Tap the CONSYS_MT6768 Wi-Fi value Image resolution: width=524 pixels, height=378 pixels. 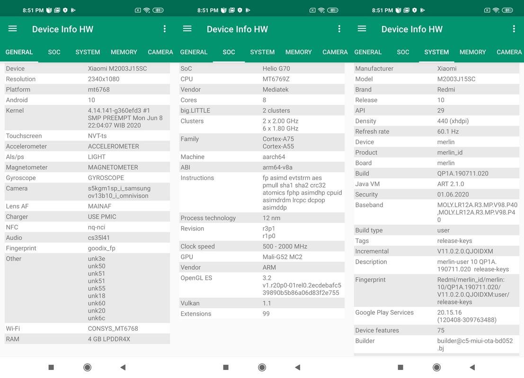[x=113, y=328]
